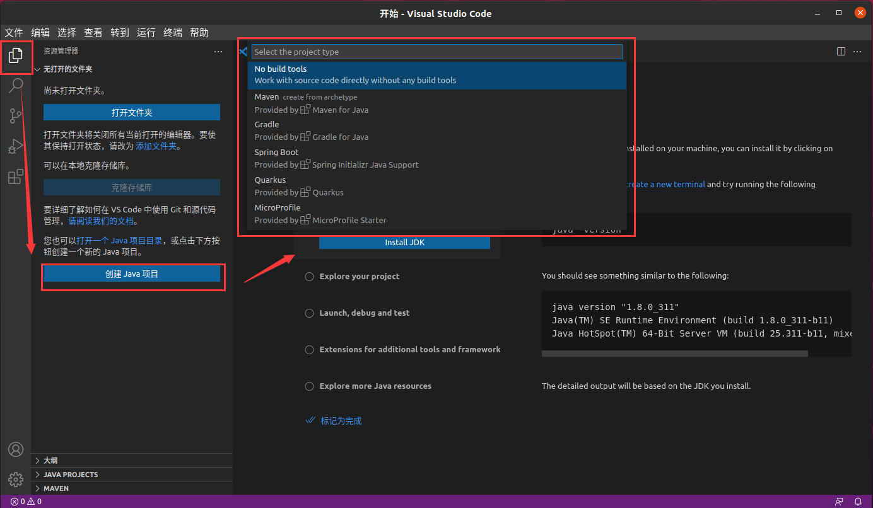Open the 选择 menu

(67, 33)
